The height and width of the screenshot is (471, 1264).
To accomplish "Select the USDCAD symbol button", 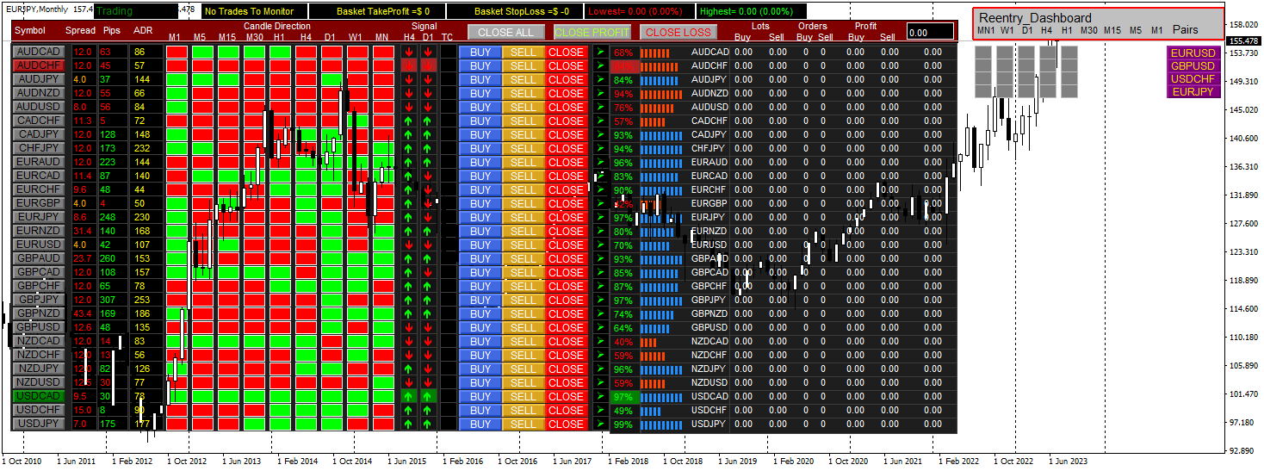I will [x=39, y=397].
